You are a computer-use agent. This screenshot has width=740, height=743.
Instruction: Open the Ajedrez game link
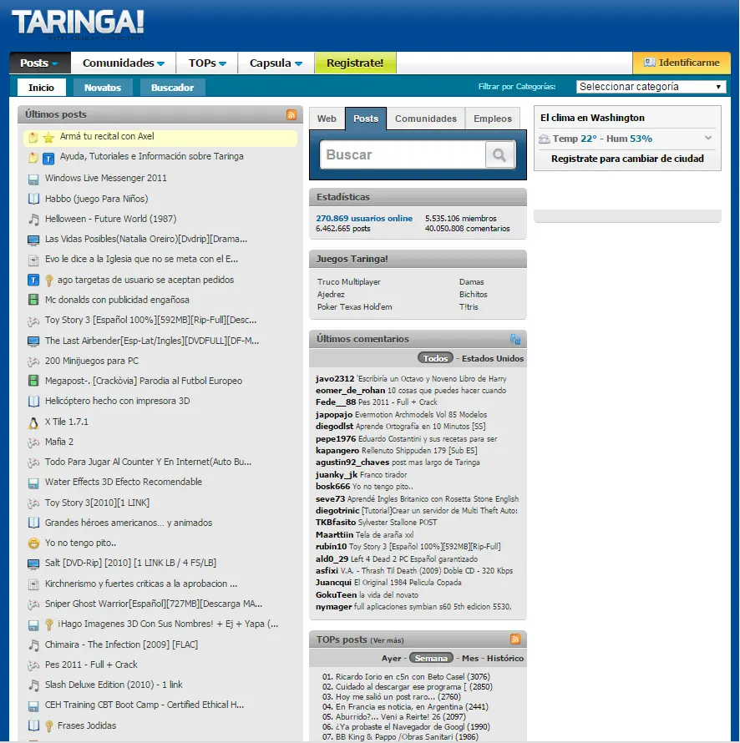click(331, 294)
